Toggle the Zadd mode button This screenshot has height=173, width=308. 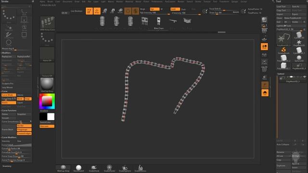[x=175, y=9]
